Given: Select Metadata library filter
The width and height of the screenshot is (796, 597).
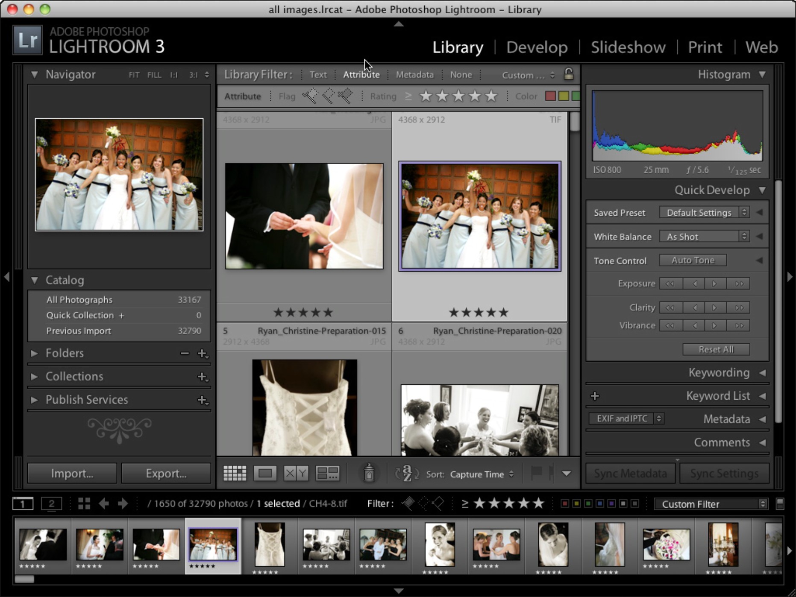Looking at the screenshot, I should (x=414, y=75).
